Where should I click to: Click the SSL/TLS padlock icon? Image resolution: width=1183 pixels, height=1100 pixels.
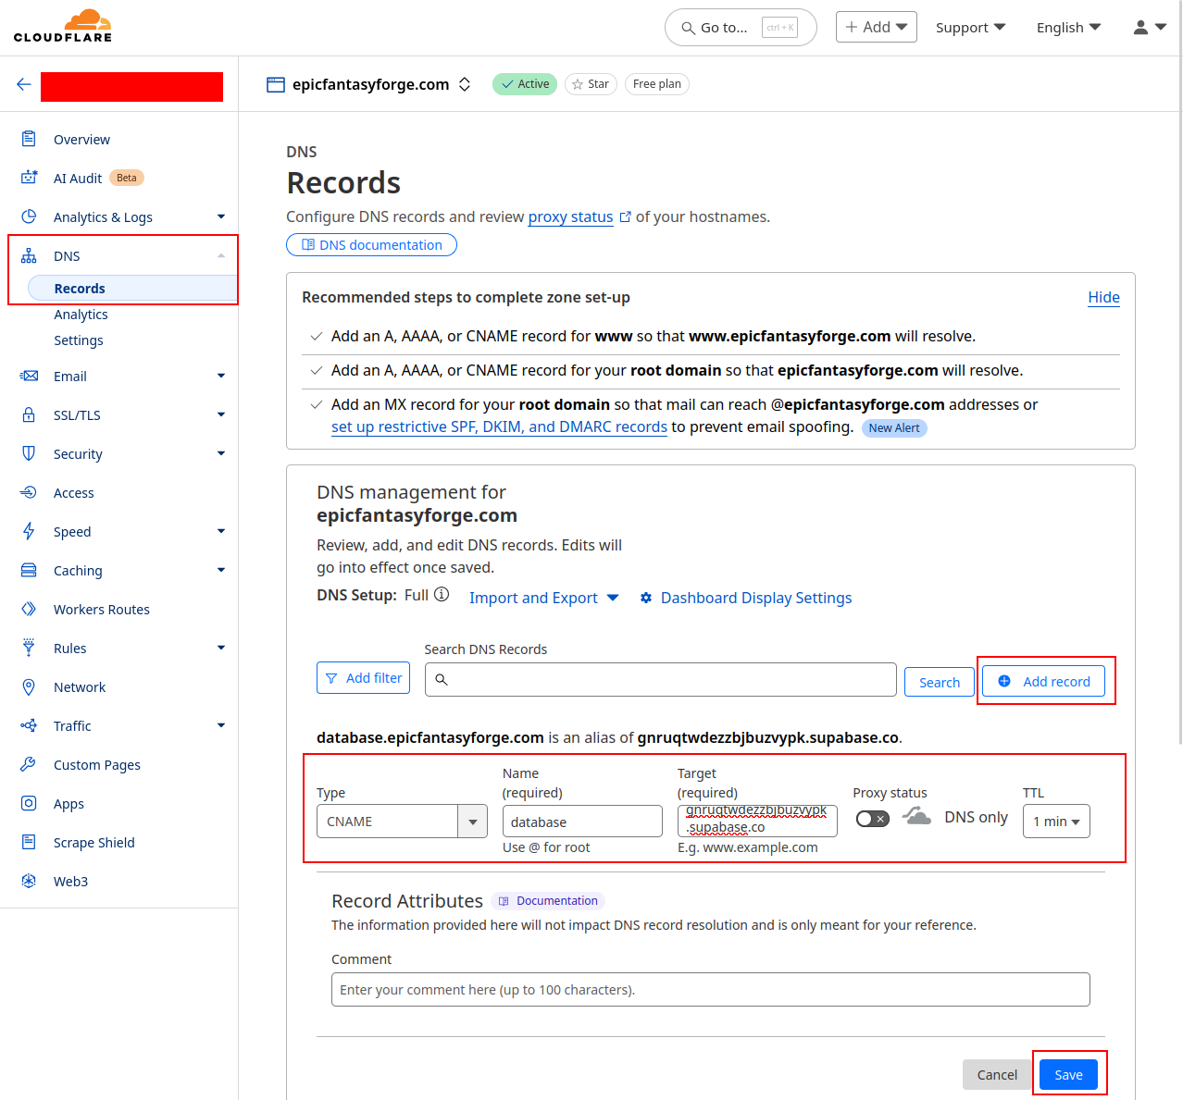click(29, 414)
